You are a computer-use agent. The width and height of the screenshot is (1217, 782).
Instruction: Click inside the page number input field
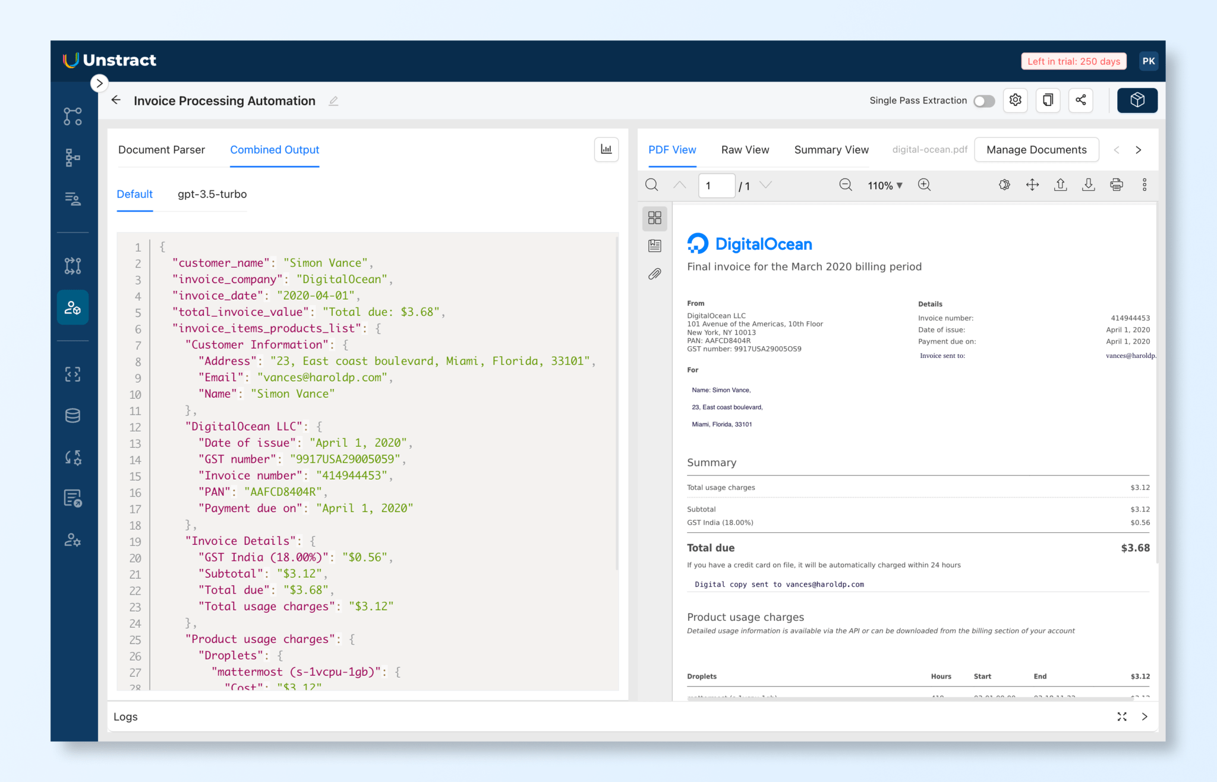click(x=716, y=185)
